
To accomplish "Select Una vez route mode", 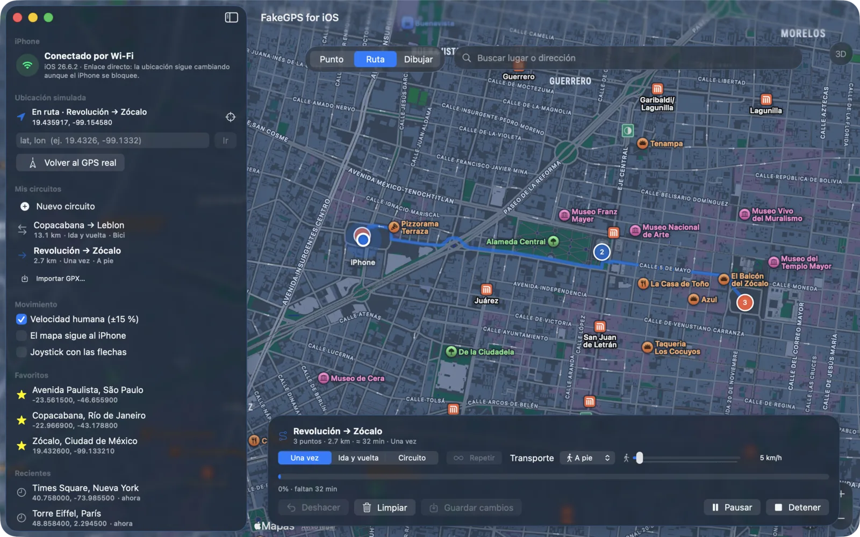I will coord(304,458).
